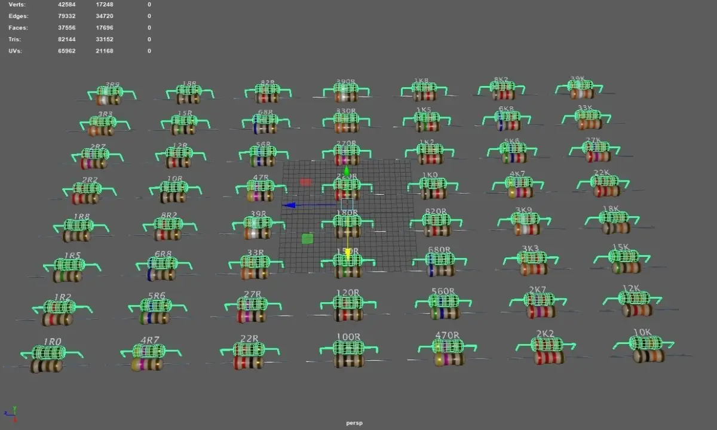The image size is (717, 430).
Task: Select the 47R resistor with pink band
Action: click(x=260, y=191)
